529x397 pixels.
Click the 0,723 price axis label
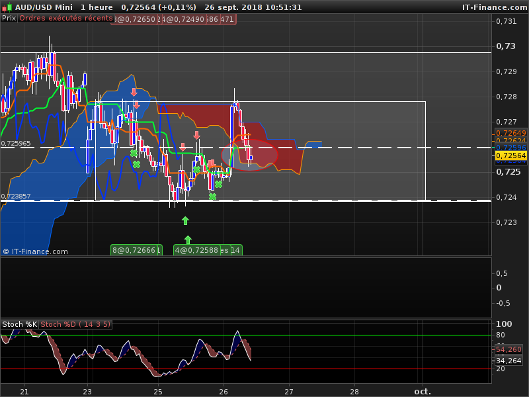coord(507,222)
